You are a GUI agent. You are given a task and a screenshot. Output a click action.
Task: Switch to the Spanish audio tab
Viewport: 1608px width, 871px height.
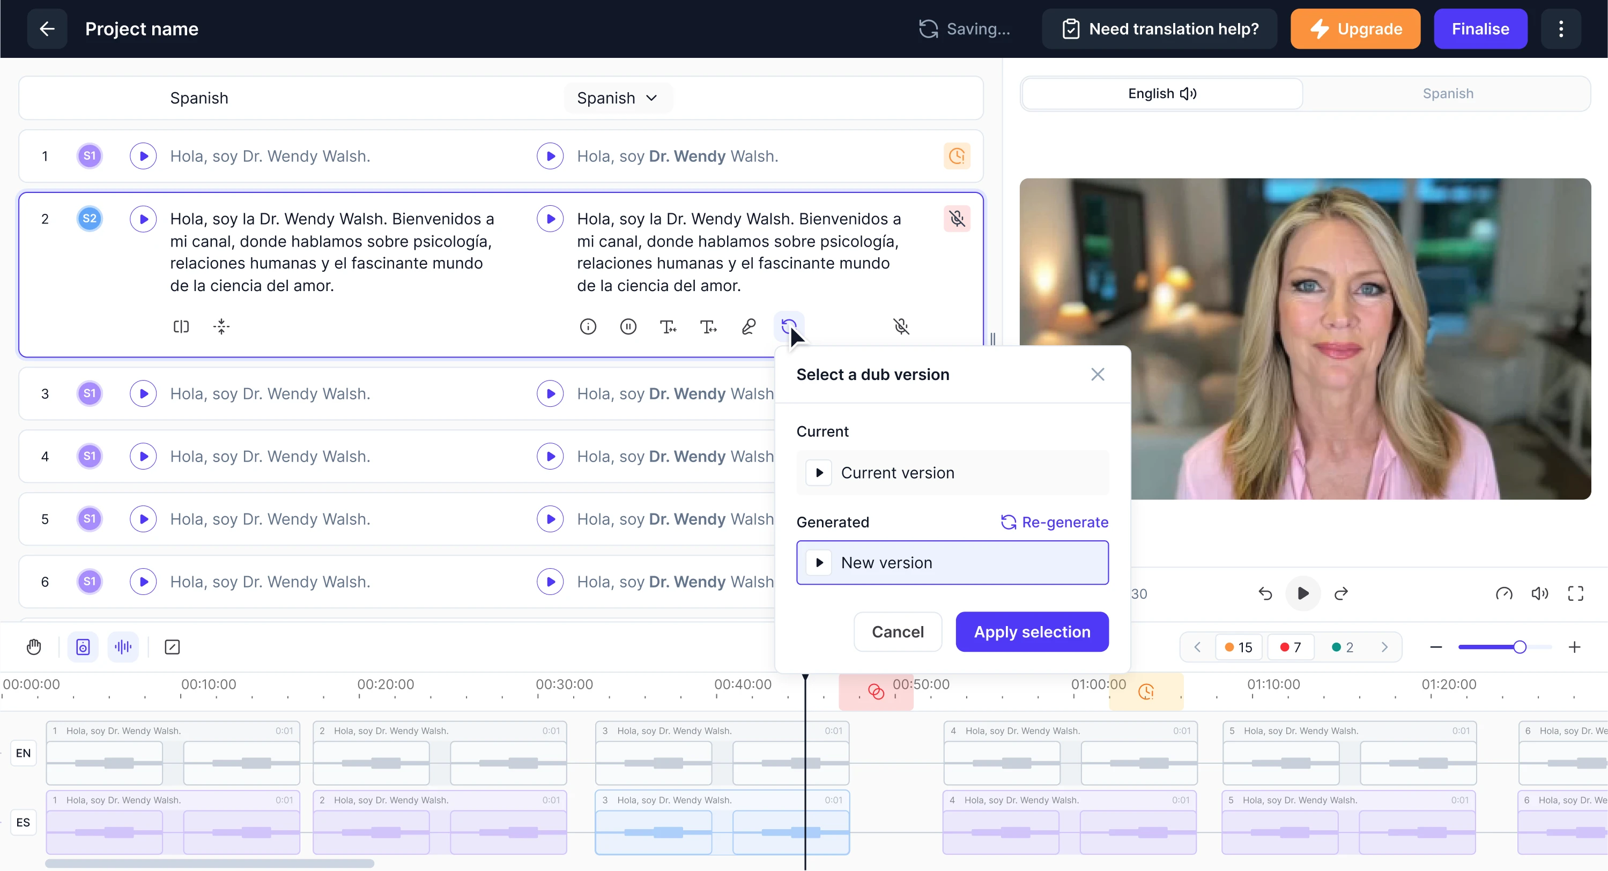click(1447, 94)
